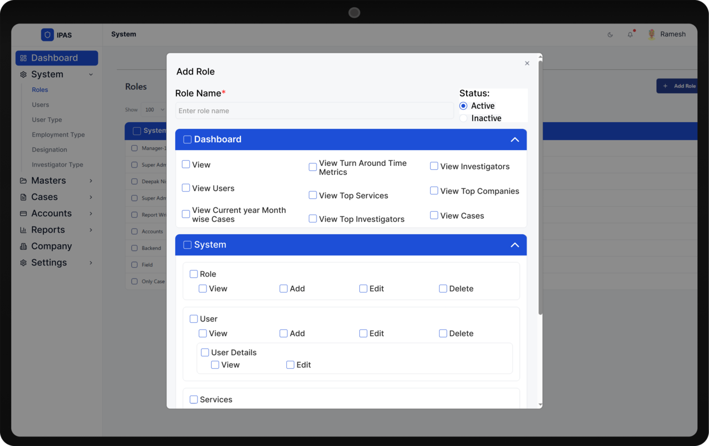Collapse the Dashboard permissions section
Viewport: 709px width, 446px height.
514,140
